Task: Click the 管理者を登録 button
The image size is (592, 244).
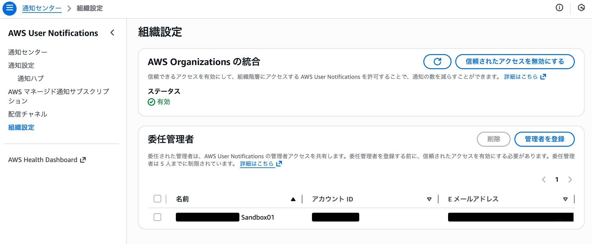Action: [x=544, y=139]
